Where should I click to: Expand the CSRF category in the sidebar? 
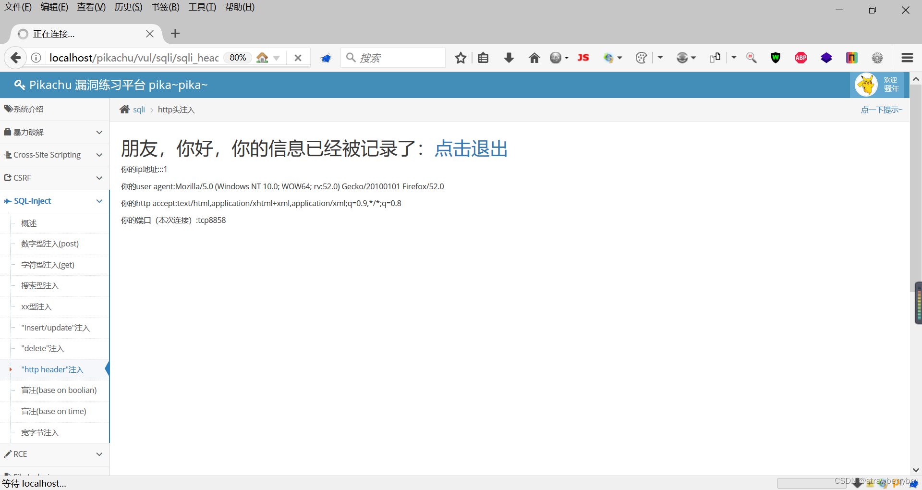(99, 178)
